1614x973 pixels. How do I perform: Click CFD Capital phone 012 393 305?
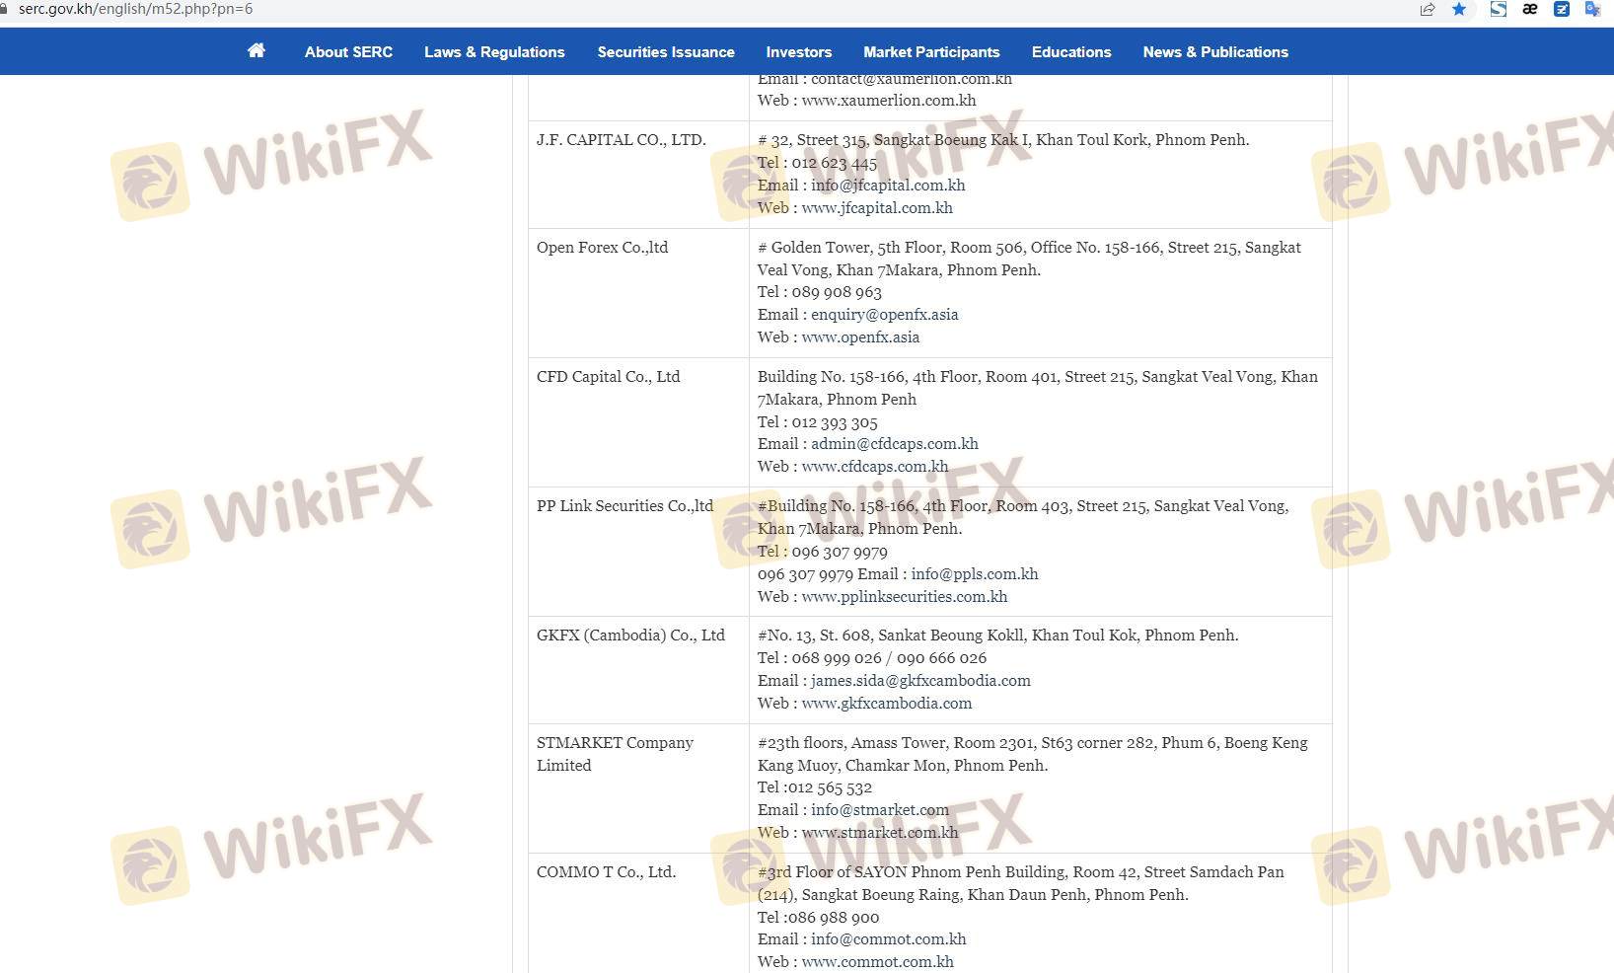[835, 422]
